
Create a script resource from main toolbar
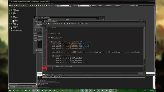point(36,6)
